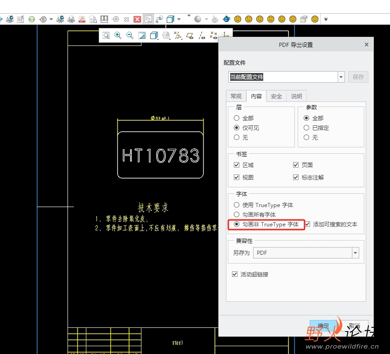
Task: Click the pencil-on-sheet sketch toolbar icon
Action: pyautogui.click(x=21, y=19)
